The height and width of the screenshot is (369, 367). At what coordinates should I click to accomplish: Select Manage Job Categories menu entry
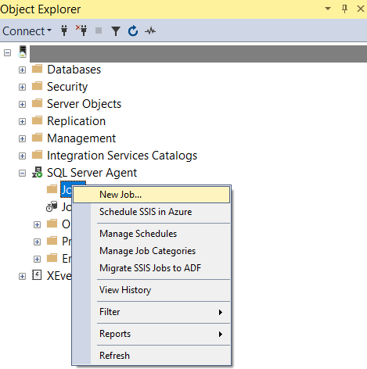[147, 251]
